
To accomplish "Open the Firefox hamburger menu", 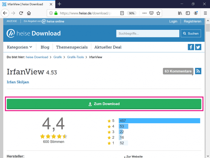I will click(205, 13).
